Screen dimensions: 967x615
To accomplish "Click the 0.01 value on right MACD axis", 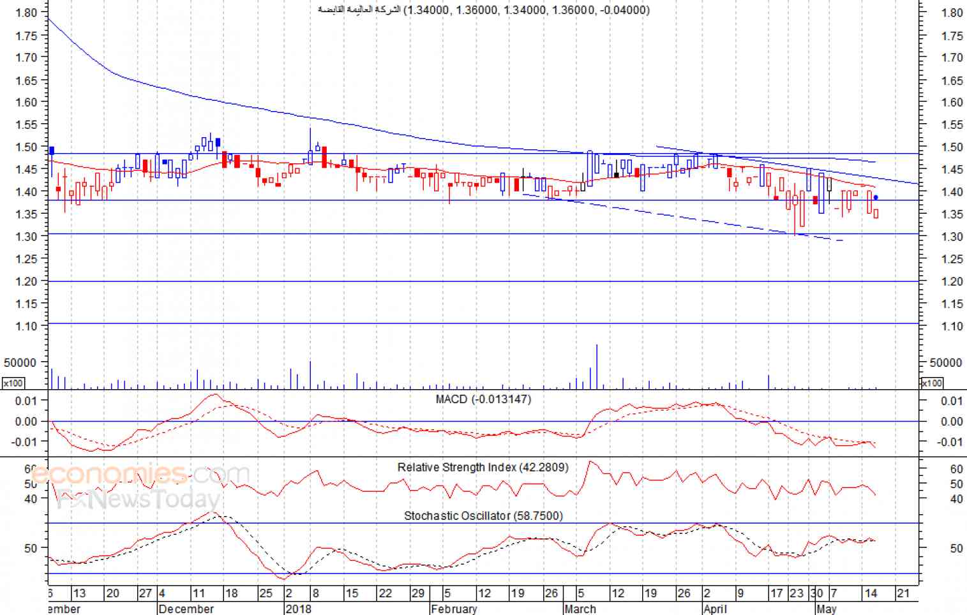I will point(952,401).
